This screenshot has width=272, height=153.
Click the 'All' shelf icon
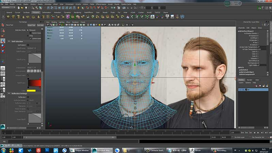click(167, 17)
